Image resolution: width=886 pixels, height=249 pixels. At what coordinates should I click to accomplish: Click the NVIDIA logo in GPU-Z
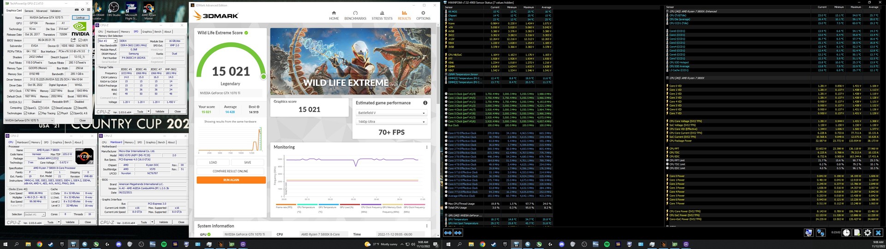tap(80, 29)
